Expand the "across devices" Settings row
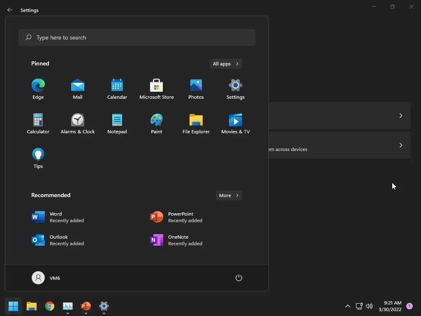The width and height of the screenshot is (421, 316). pos(339,145)
